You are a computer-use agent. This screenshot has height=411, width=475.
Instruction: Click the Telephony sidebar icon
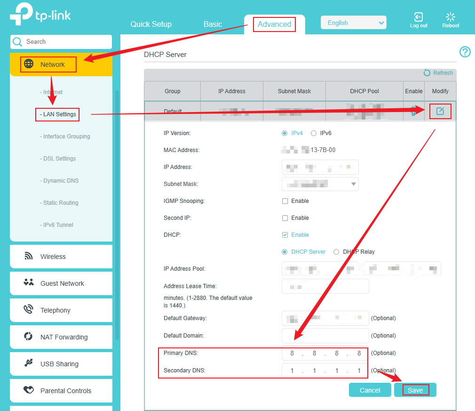pyautogui.click(x=28, y=310)
